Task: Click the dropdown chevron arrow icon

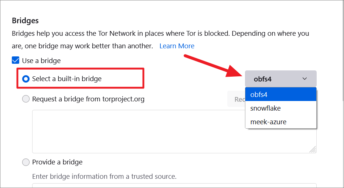Action: (304, 79)
